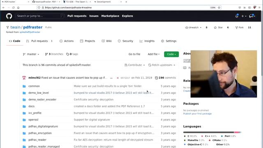
Task: Open the Security tab
Action: tap(125, 41)
